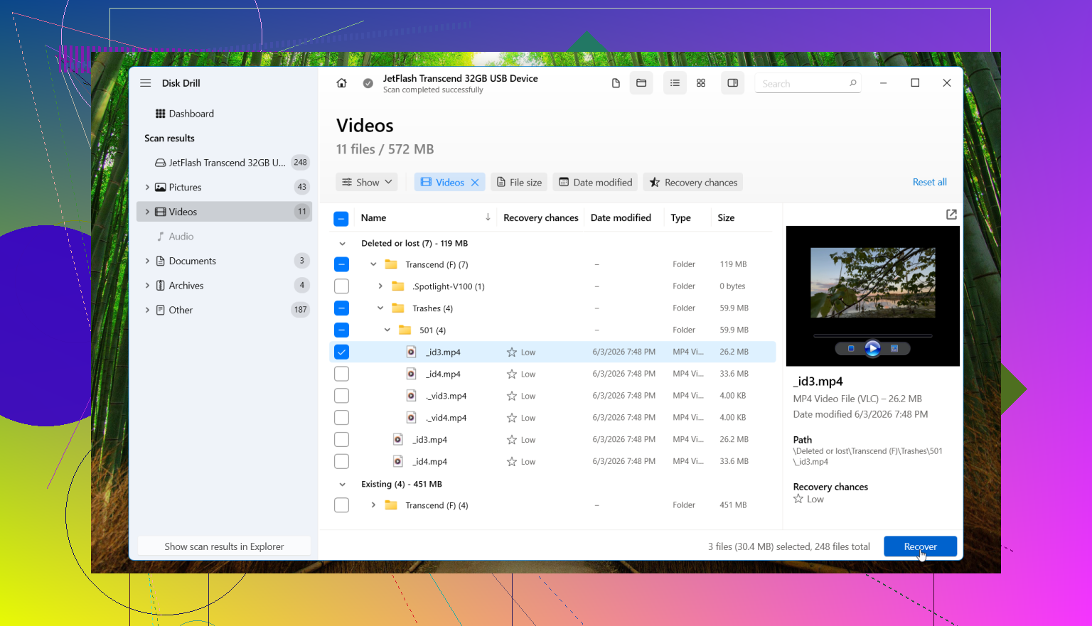Sort by the Type column header
Screen dimensions: 1092x626
(x=680, y=218)
